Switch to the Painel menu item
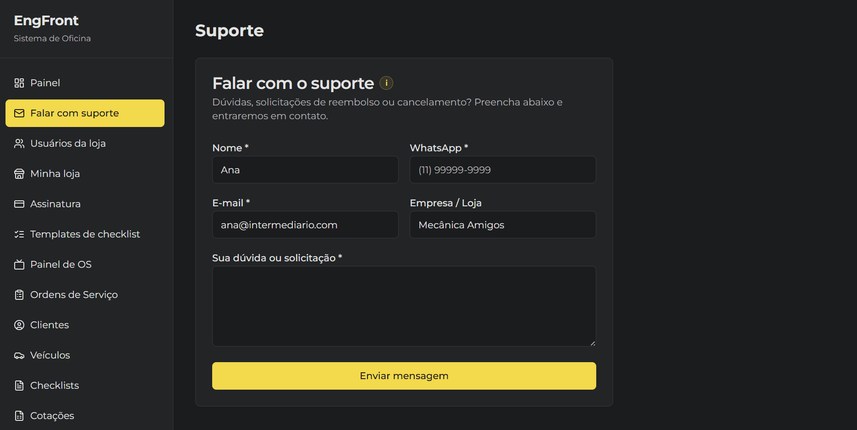 (45, 83)
